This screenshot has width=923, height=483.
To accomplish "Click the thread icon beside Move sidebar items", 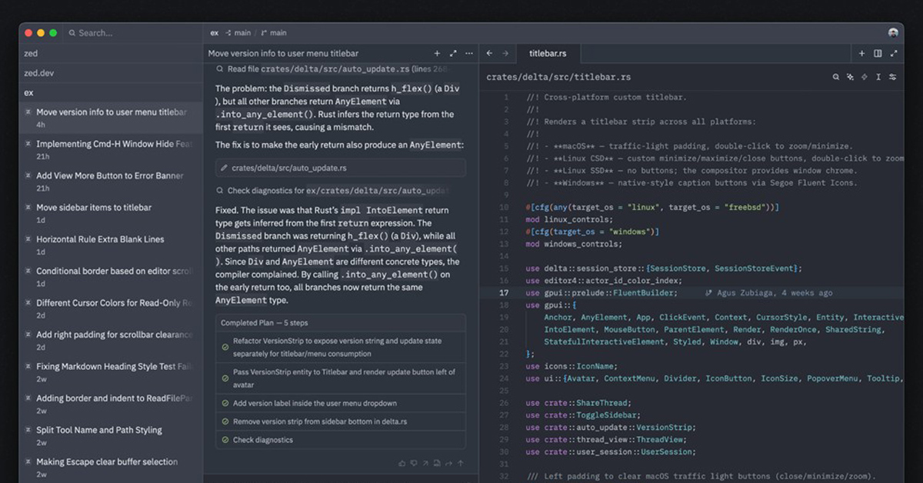I will tap(28, 208).
